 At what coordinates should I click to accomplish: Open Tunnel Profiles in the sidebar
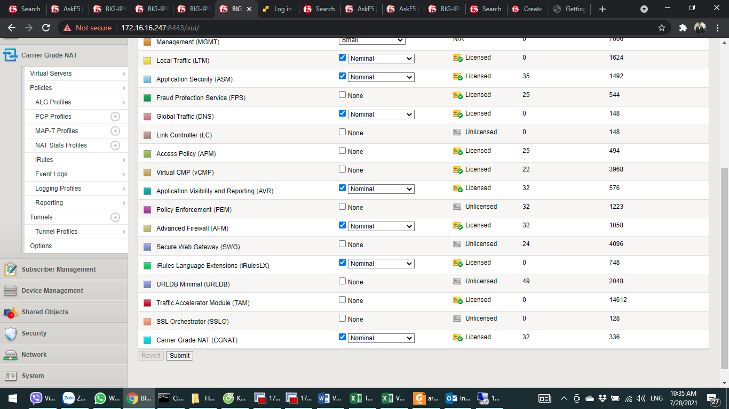click(x=57, y=232)
